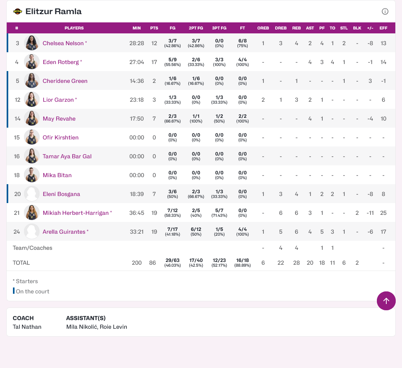Click the REB column header
402x368 pixels.
click(296, 28)
